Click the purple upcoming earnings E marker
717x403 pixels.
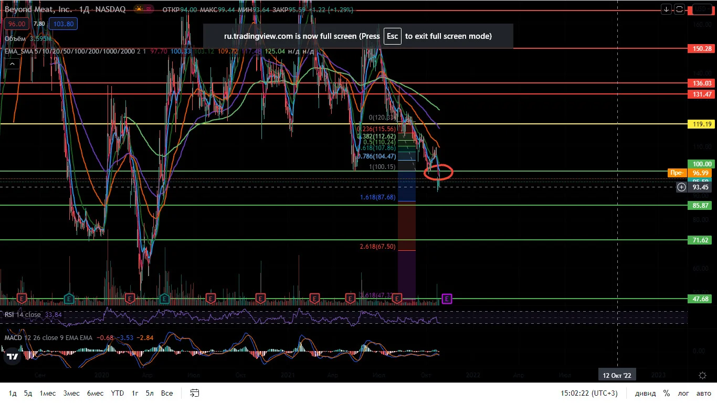(x=447, y=299)
